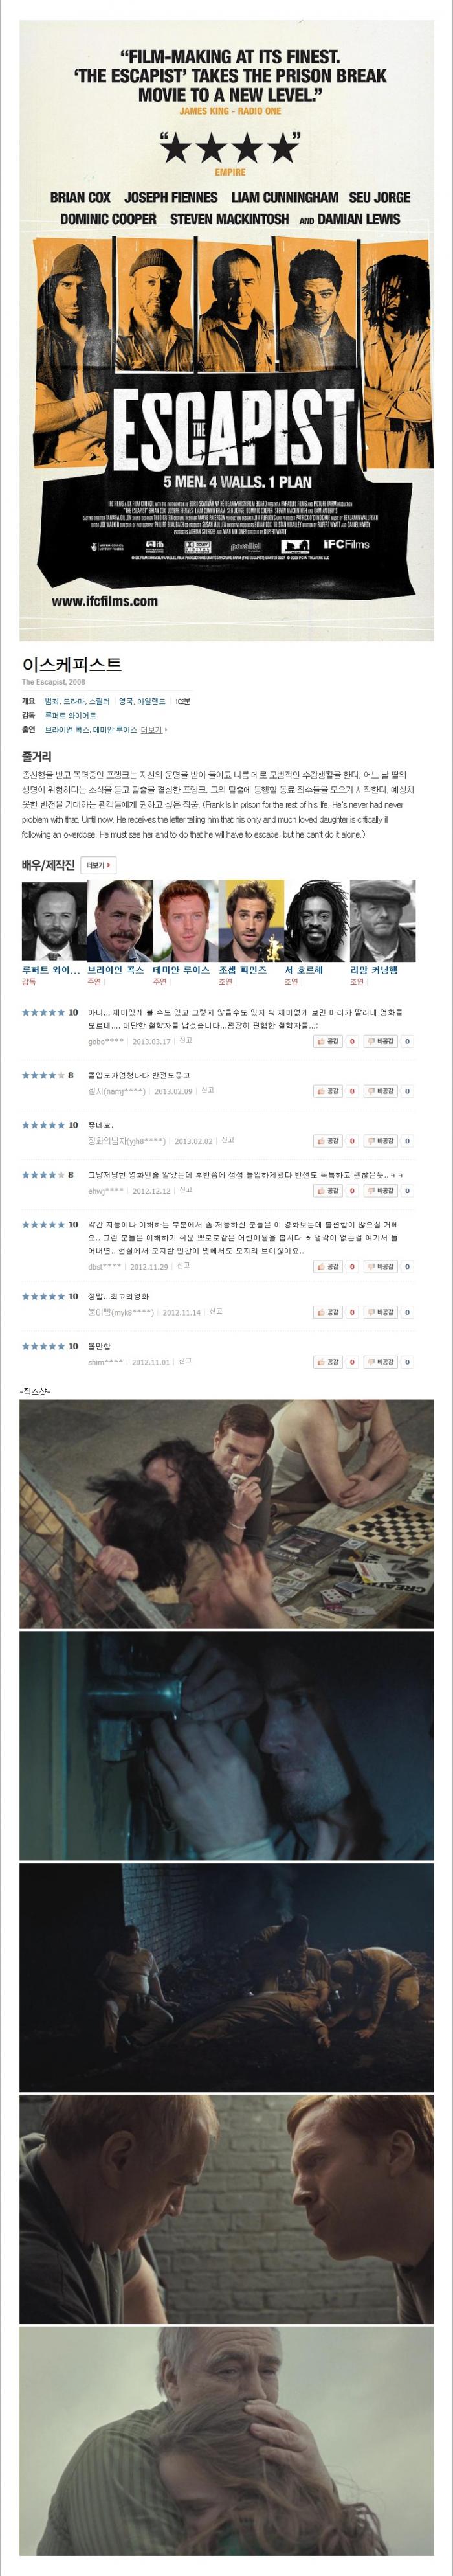The width and height of the screenshot is (453, 2576).
Task: Click 비공감 on dbst's review
Action: pos(381,1266)
